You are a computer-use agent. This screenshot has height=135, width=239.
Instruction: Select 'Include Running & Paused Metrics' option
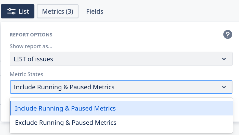tap(65, 108)
